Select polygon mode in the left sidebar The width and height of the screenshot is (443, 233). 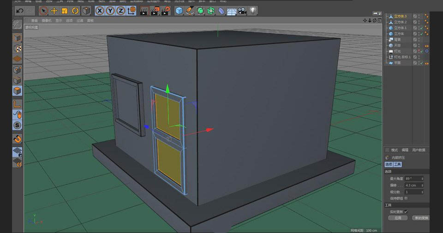(17, 91)
